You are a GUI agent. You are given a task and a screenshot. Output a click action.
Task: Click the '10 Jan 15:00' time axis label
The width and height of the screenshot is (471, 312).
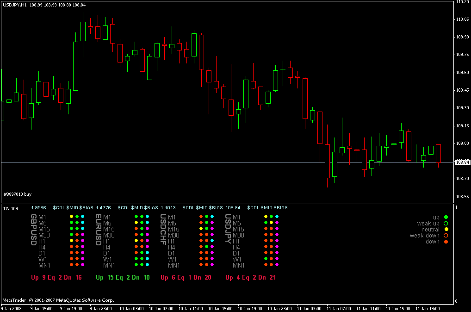220,308
